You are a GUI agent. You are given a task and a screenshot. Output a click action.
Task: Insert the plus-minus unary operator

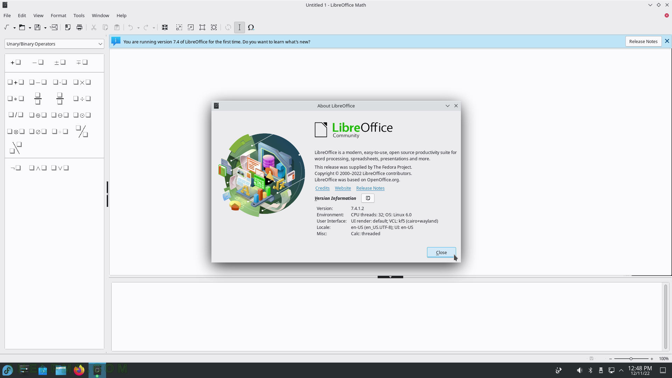pos(60,62)
